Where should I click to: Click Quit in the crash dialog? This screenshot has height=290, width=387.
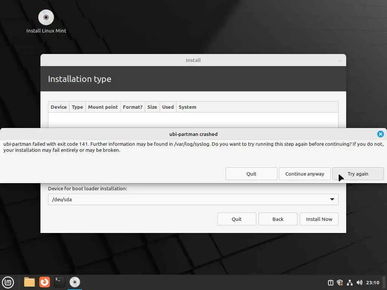click(251, 174)
